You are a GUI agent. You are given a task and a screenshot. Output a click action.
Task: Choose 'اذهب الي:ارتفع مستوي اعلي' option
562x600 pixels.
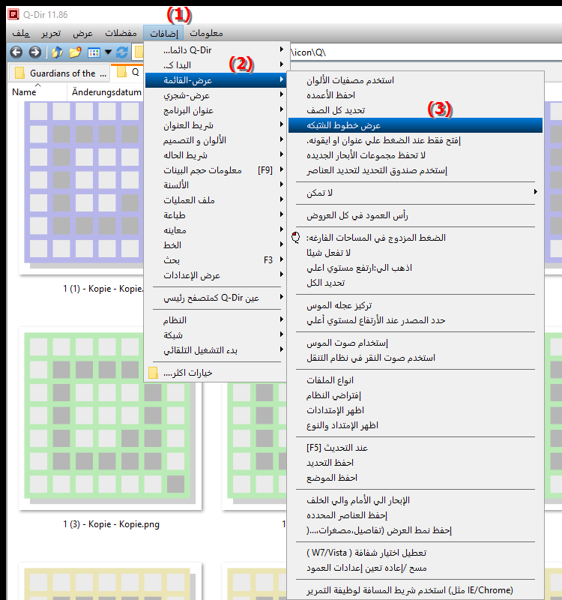point(416,268)
